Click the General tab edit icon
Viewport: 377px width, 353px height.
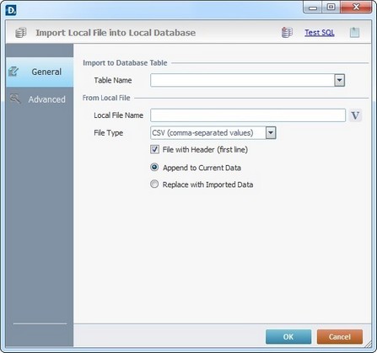(13, 72)
